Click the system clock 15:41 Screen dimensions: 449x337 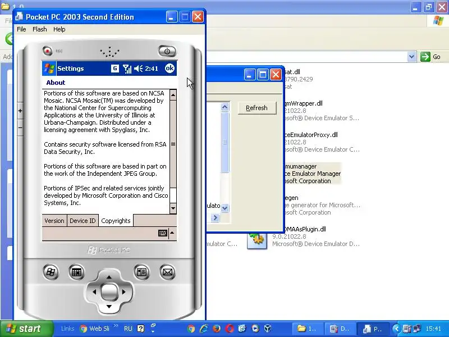[x=433, y=329]
